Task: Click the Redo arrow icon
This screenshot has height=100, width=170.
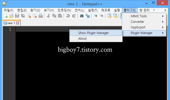Action: [x=74, y=16]
